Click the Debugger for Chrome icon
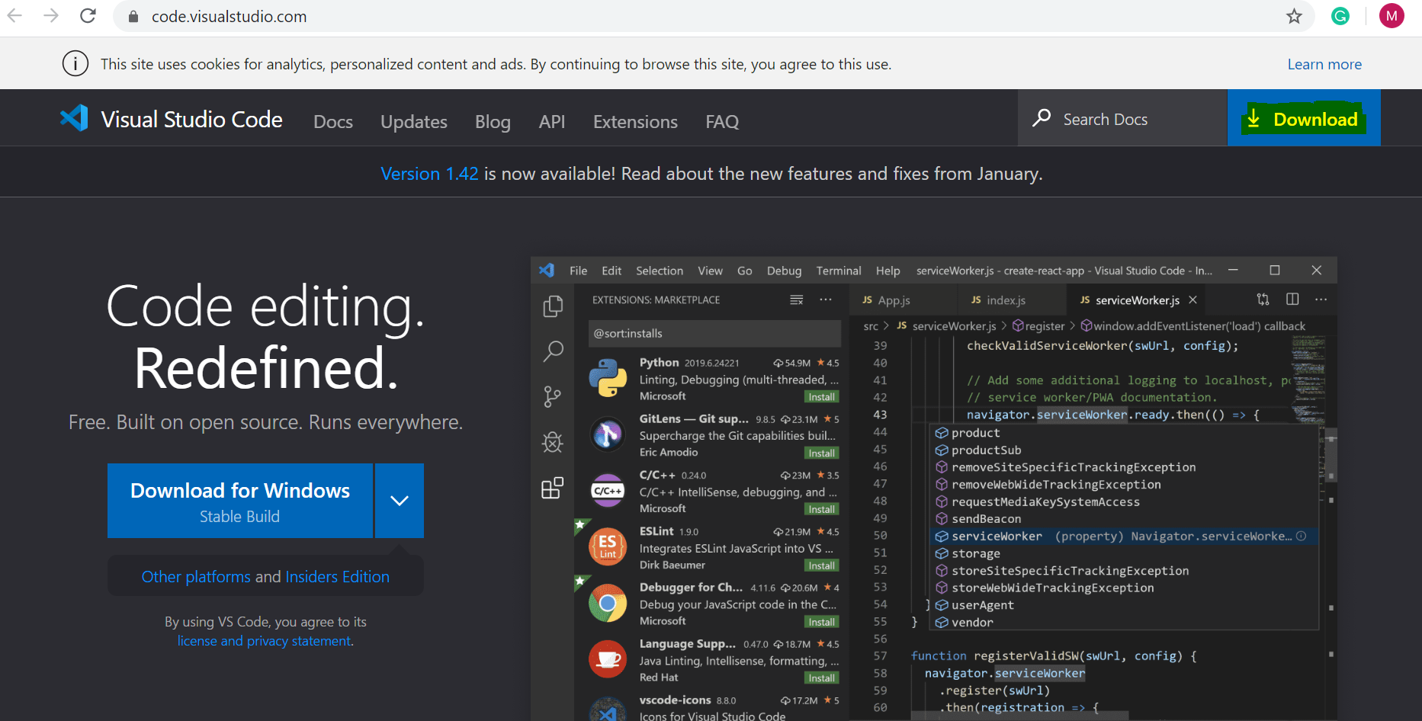This screenshot has width=1422, height=721. pos(608,603)
